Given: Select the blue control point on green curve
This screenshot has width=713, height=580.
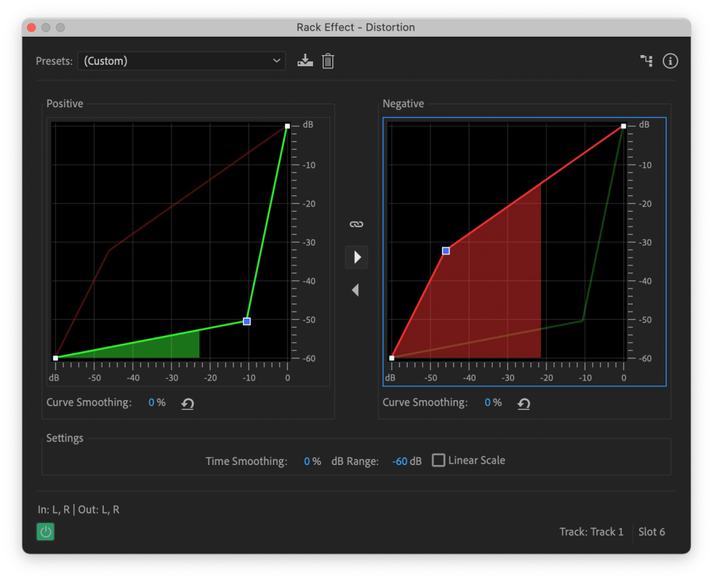Looking at the screenshot, I should click(x=247, y=321).
